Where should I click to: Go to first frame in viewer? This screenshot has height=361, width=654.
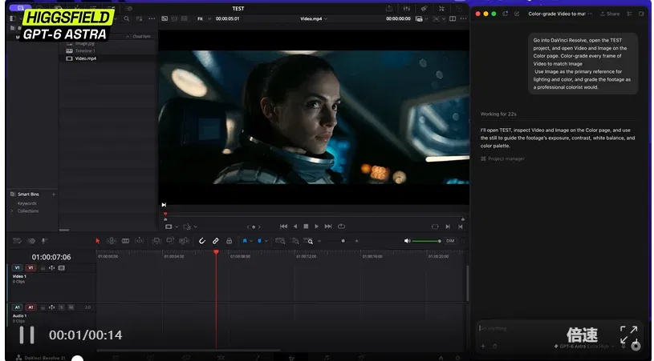(x=283, y=227)
